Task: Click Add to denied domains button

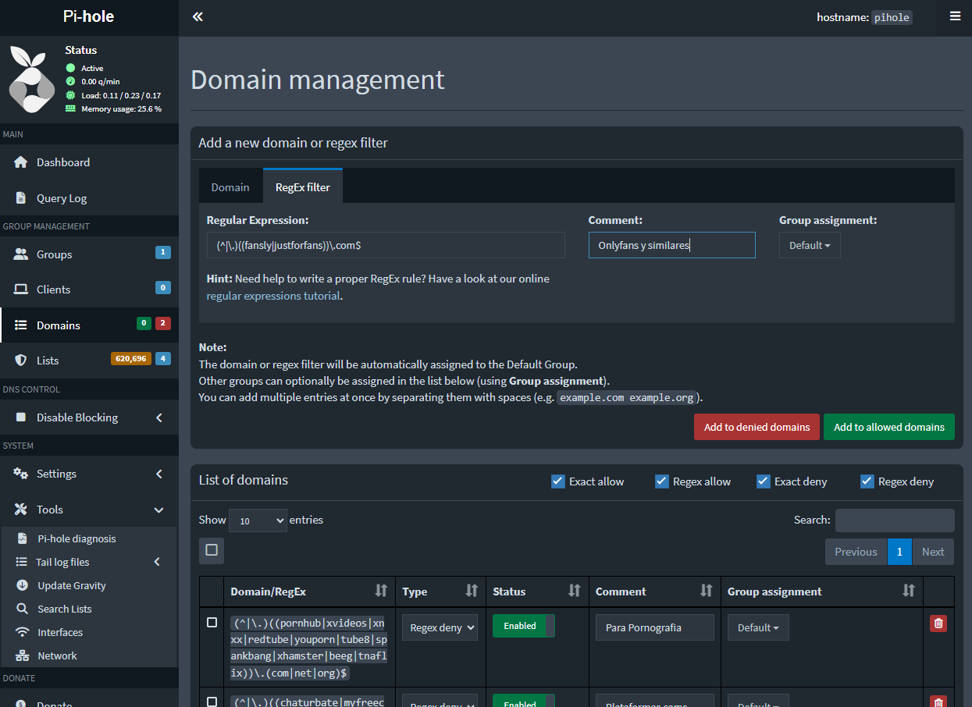Action: click(757, 427)
